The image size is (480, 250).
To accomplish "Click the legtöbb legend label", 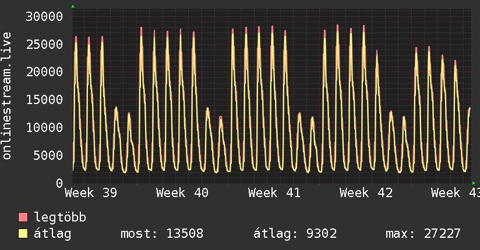I will click(60, 217).
